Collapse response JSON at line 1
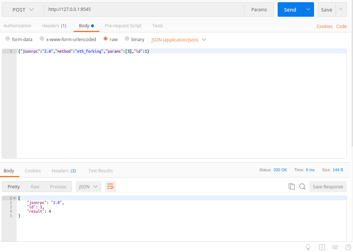This screenshot has height=252, width=353. (x=15, y=198)
